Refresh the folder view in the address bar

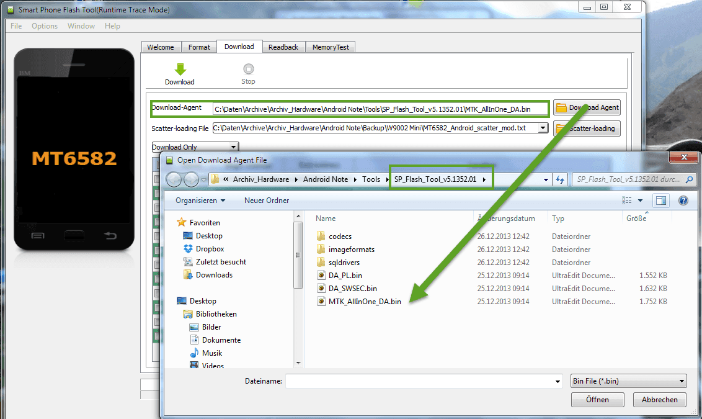[560, 179]
